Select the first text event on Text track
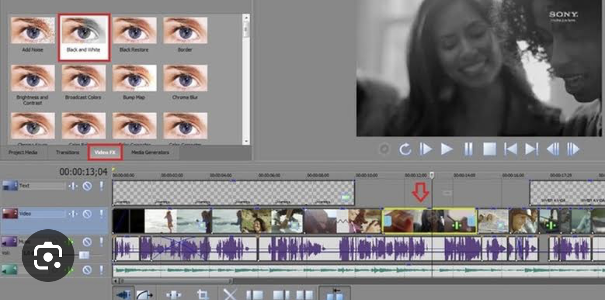 [x=233, y=193]
